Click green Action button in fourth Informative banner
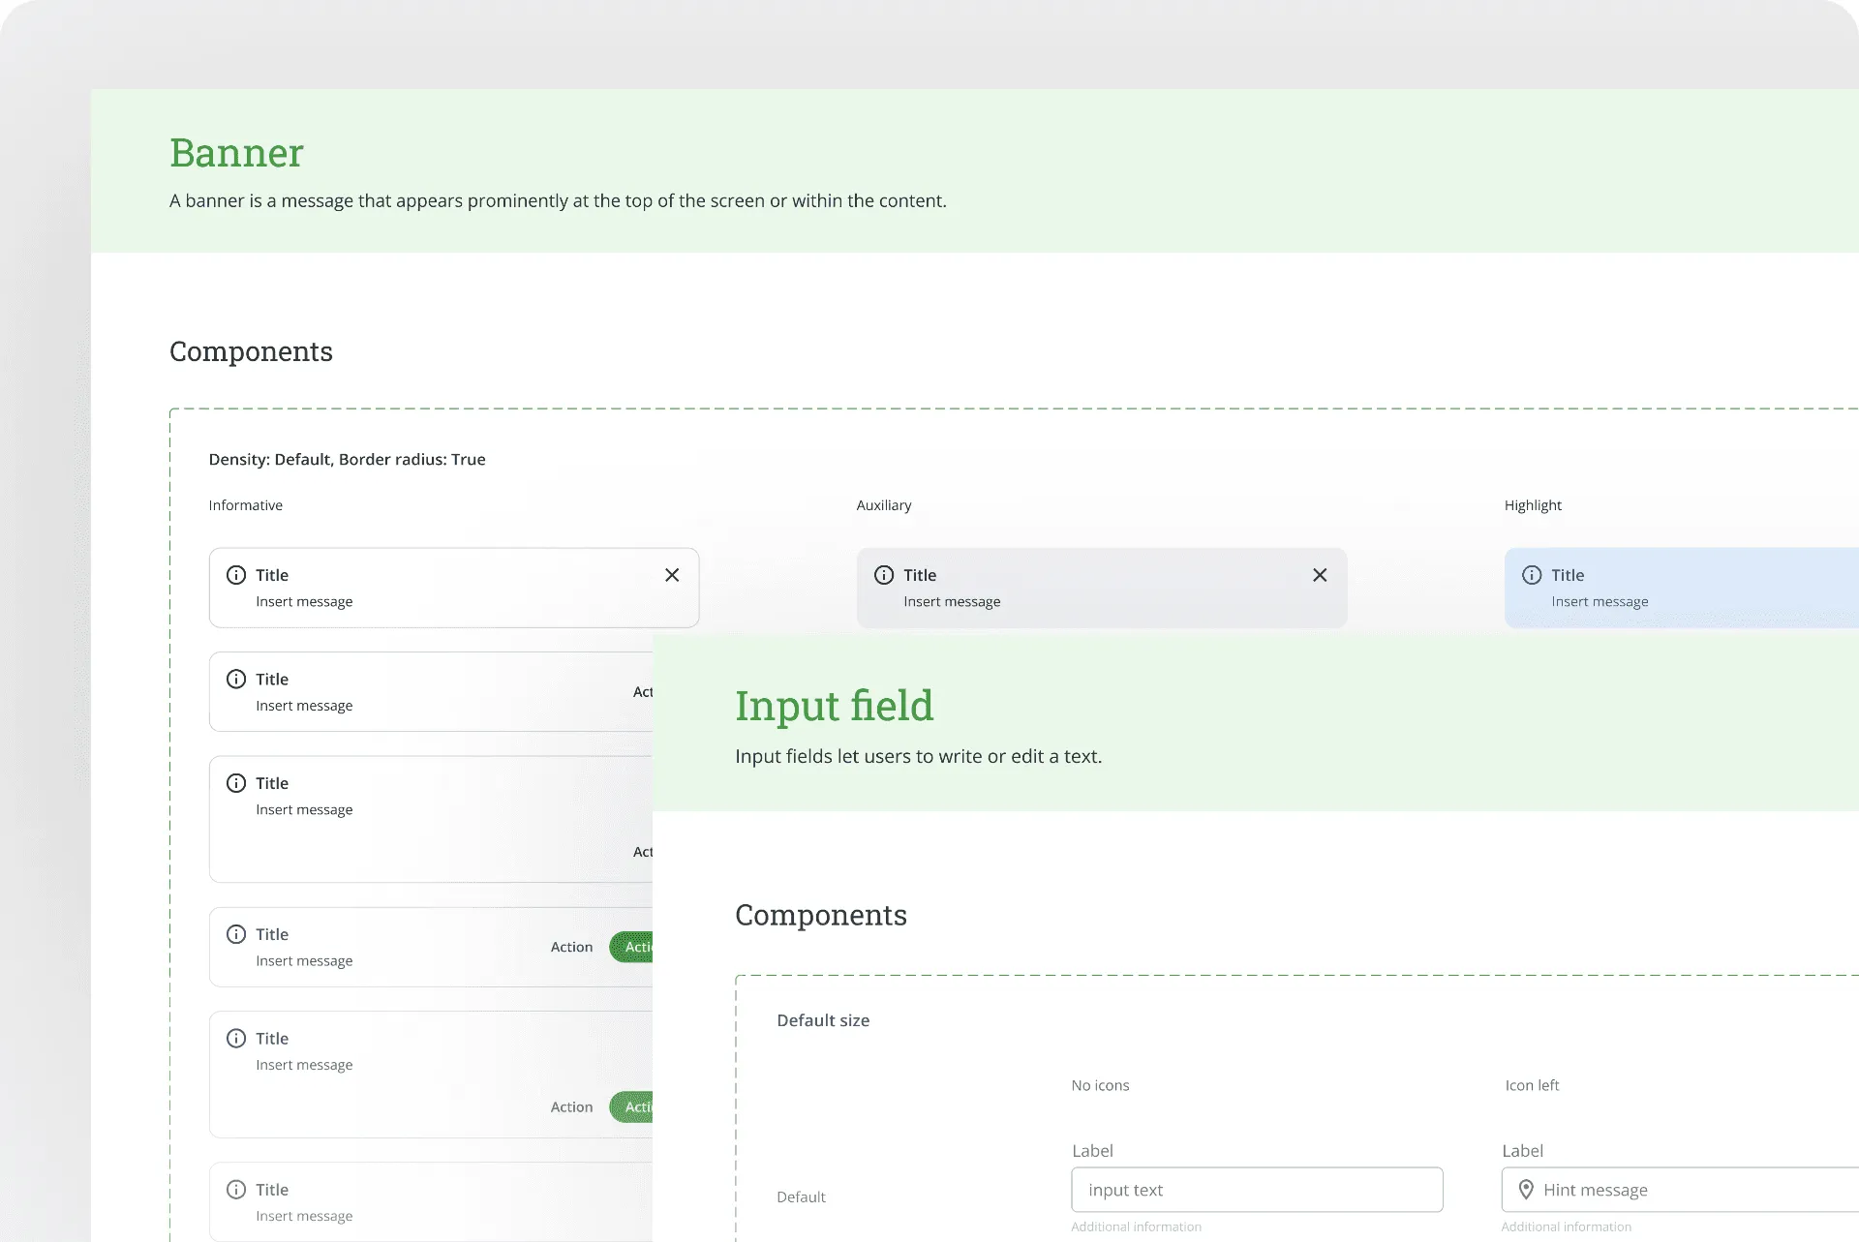 (631, 947)
